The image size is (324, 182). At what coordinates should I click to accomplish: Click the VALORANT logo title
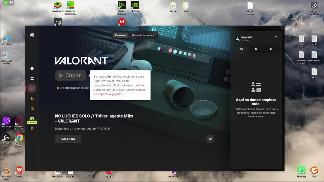click(82, 61)
